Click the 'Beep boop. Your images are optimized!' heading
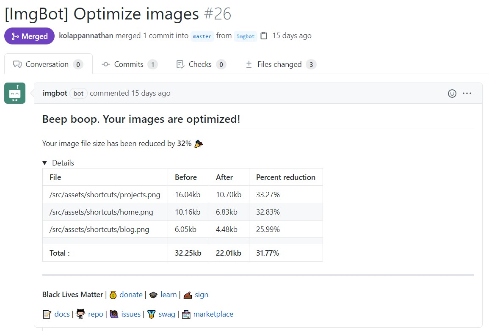The image size is (489, 331). [x=141, y=119]
